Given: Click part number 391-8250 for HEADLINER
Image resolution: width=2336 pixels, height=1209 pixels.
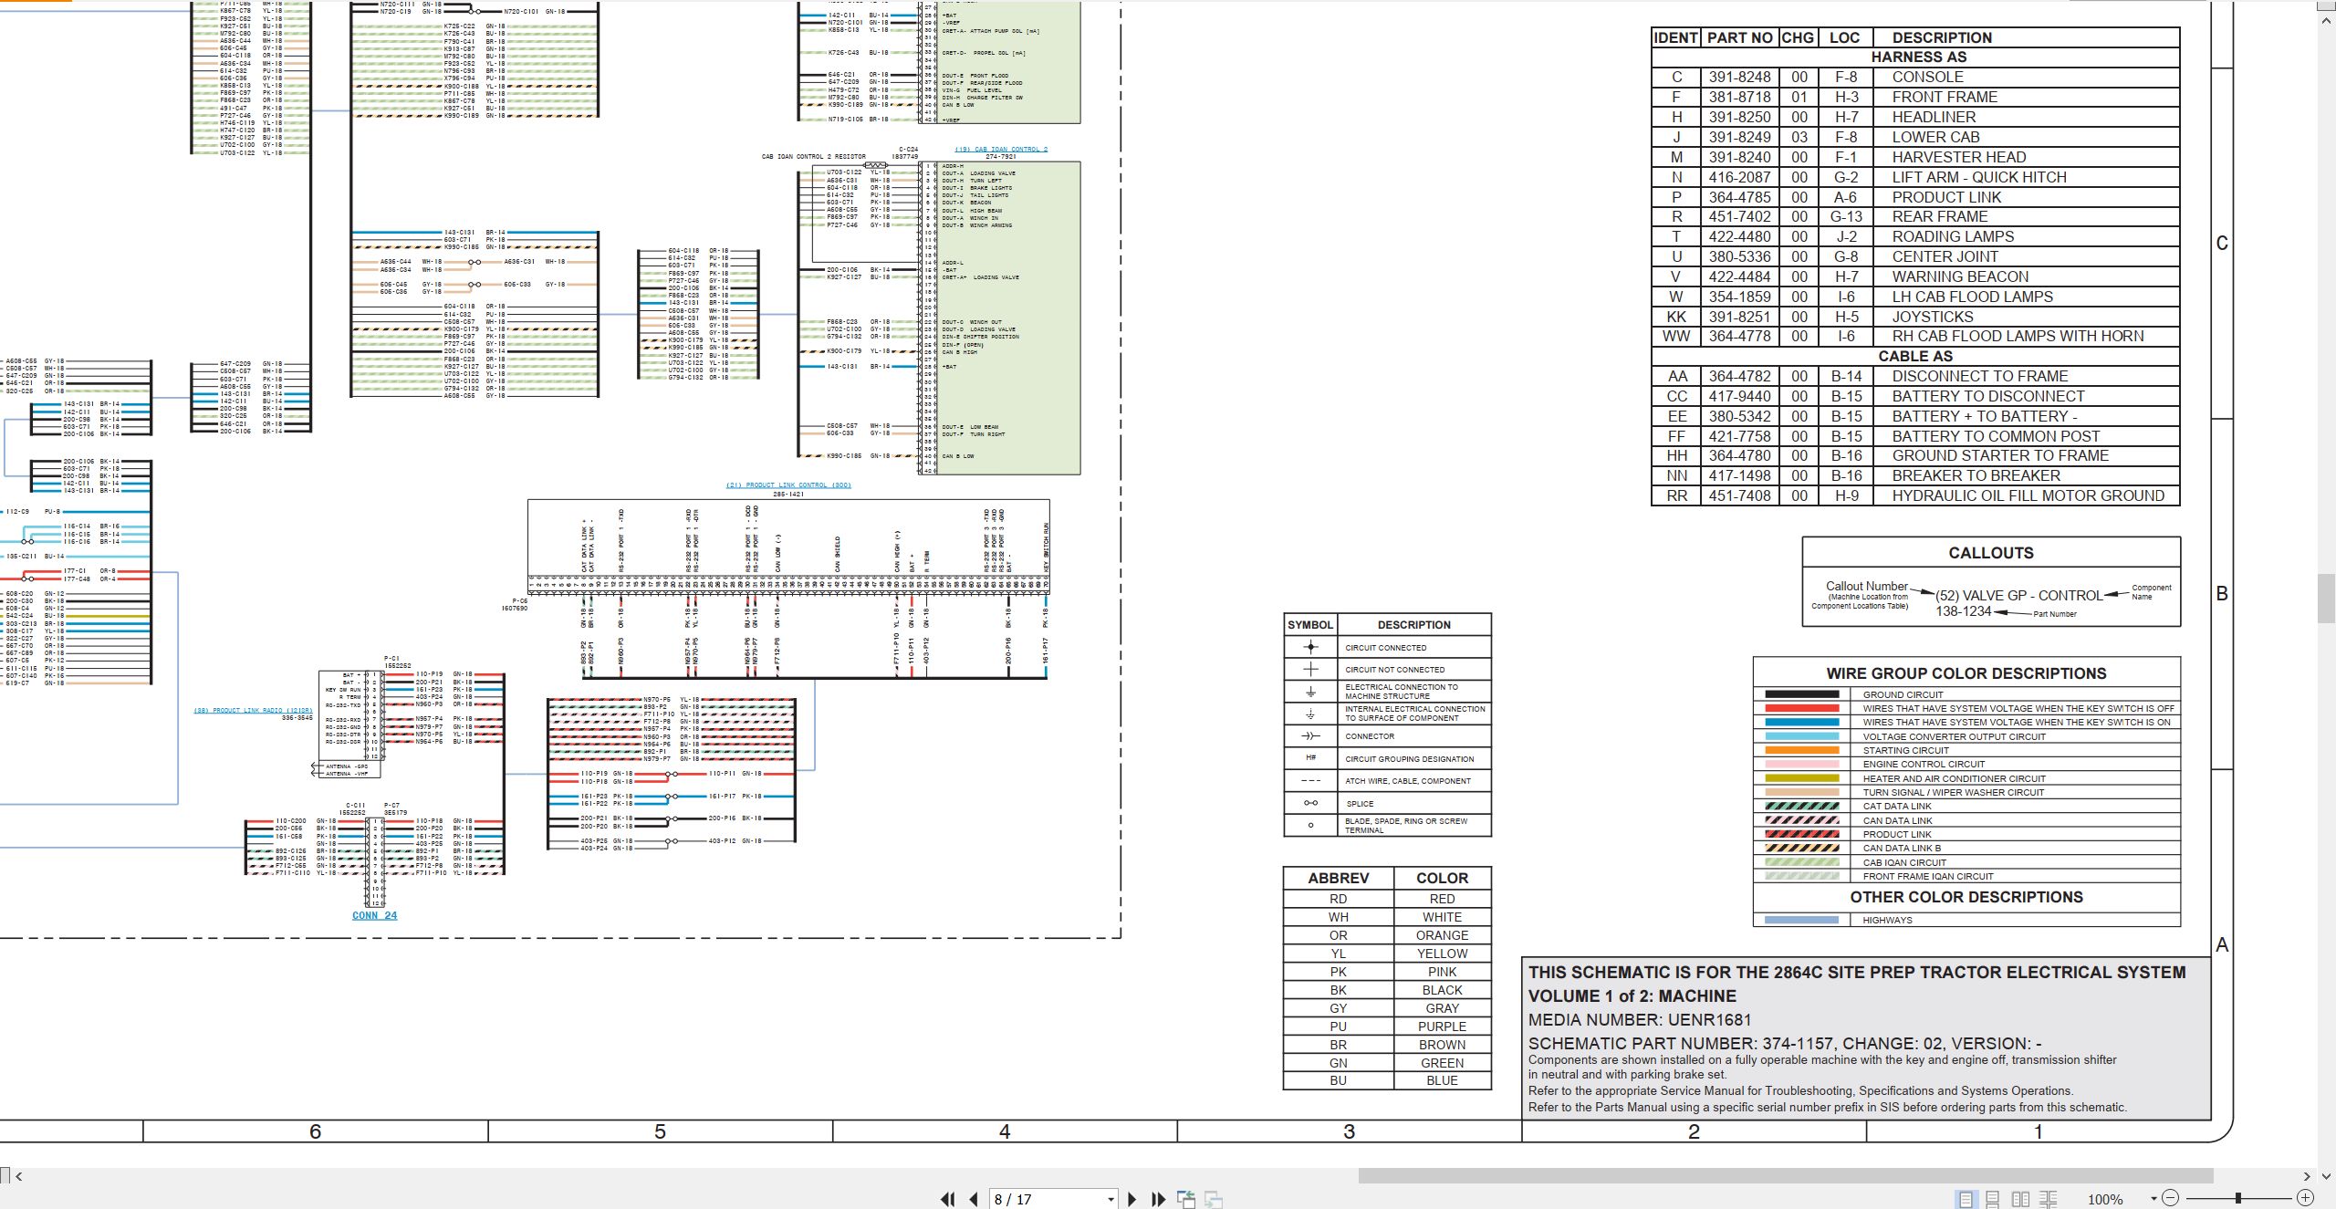Looking at the screenshot, I should coord(1739,117).
